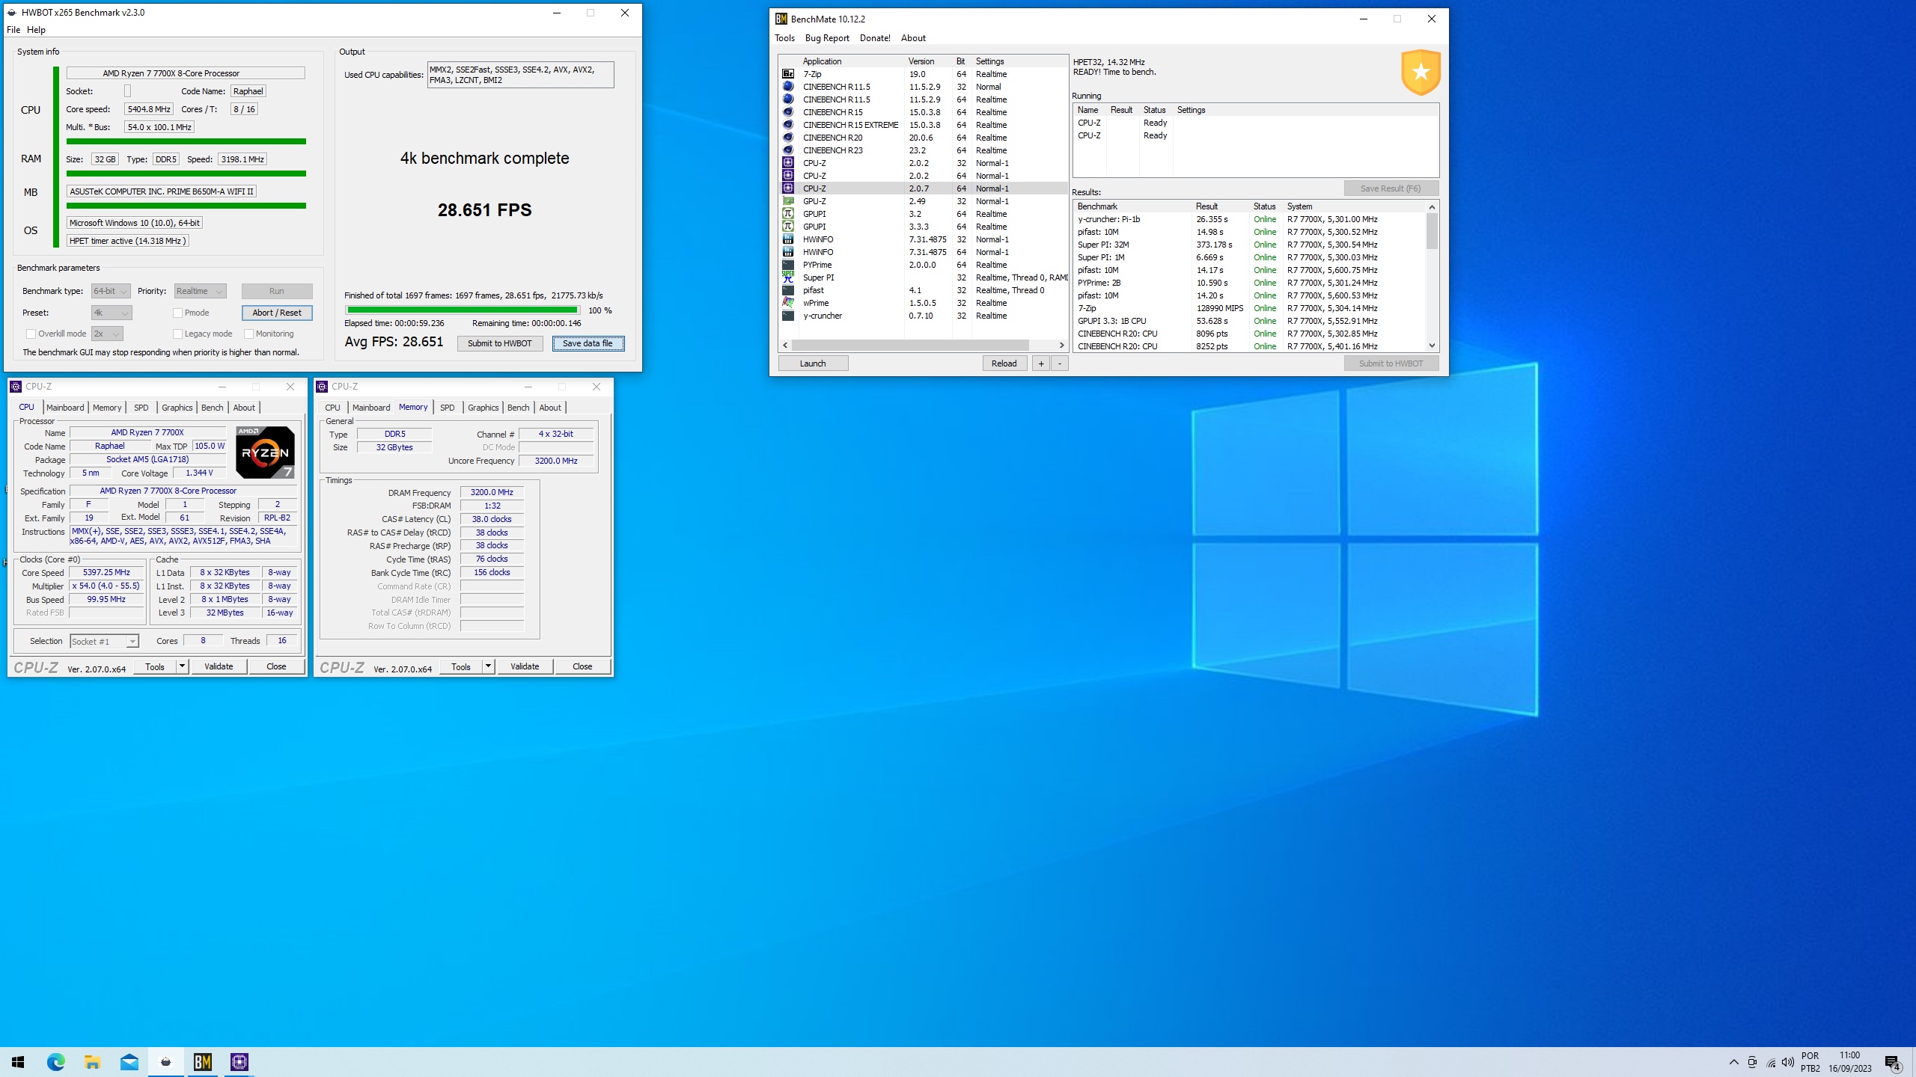
Task: Click Reload button in BenchMate
Action: coord(1004,363)
